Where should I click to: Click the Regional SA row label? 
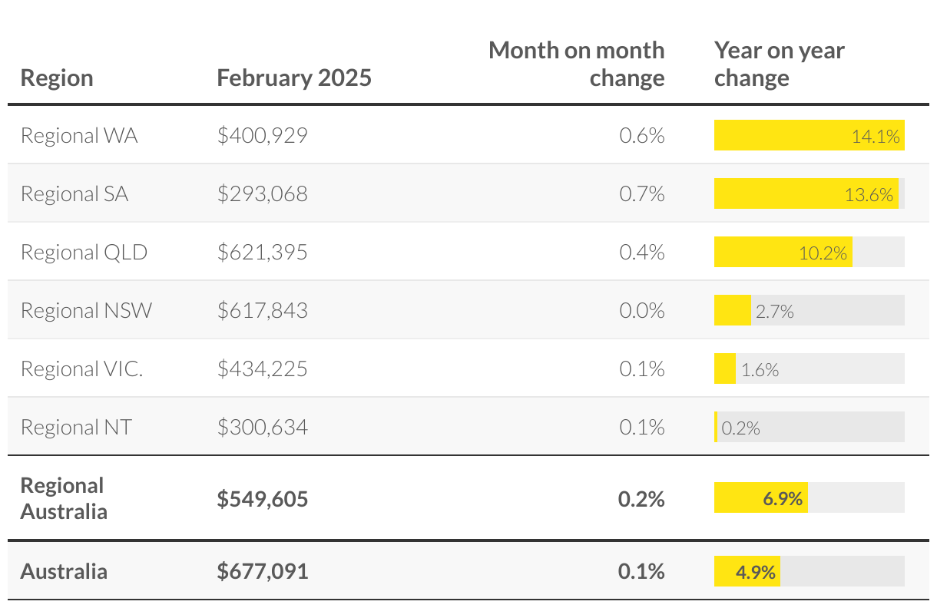[x=74, y=194]
